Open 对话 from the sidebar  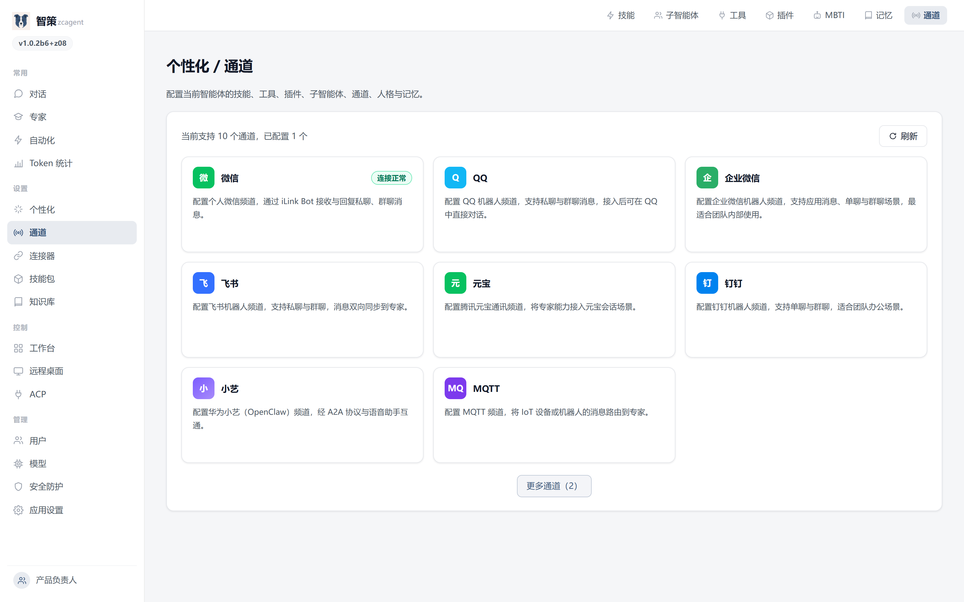[72, 94]
